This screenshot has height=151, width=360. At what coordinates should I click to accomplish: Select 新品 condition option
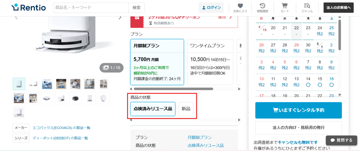click(x=186, y=109)
